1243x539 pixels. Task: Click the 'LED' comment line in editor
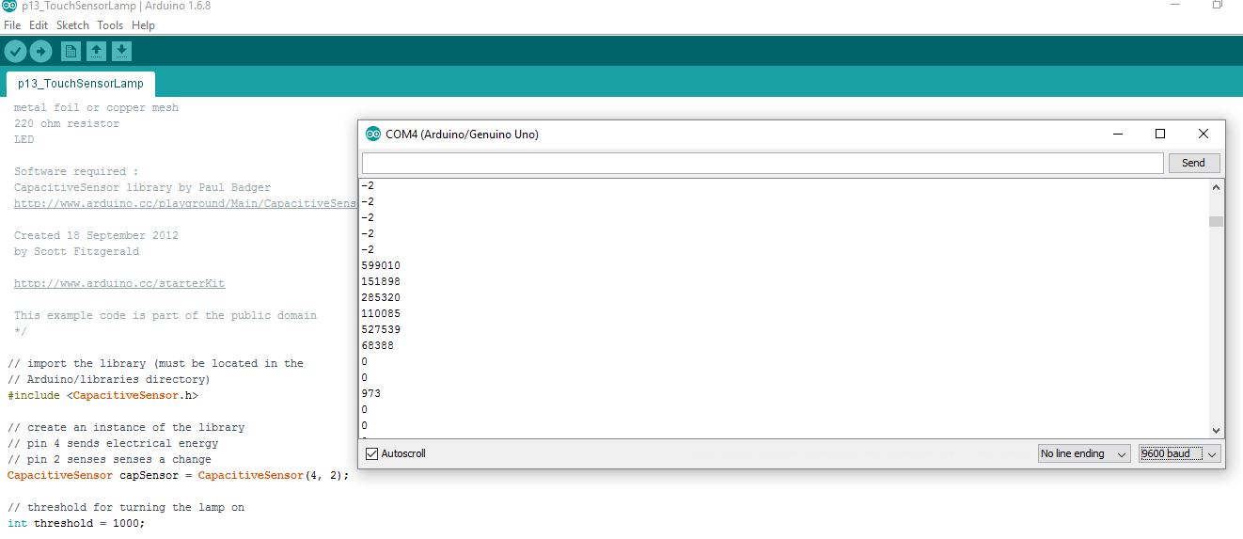[24, 139]
